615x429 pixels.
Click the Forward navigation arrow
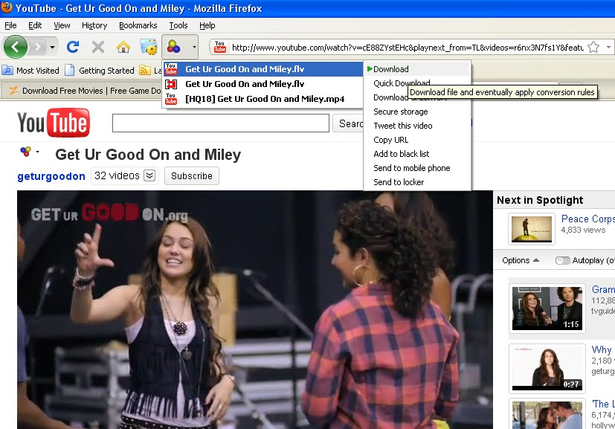[x=37, y=47]
